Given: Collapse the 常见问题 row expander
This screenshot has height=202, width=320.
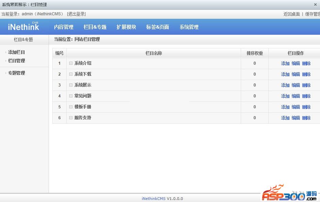Looking at the screenshot, I should 71,96.
